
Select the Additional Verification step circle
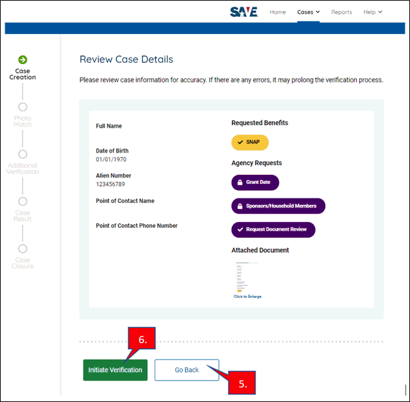tap(23, 155)
